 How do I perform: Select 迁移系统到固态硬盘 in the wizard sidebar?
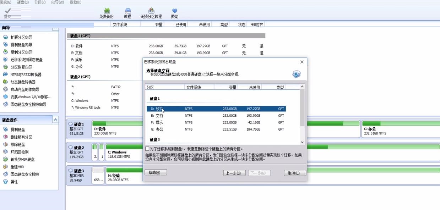[27, 60]
